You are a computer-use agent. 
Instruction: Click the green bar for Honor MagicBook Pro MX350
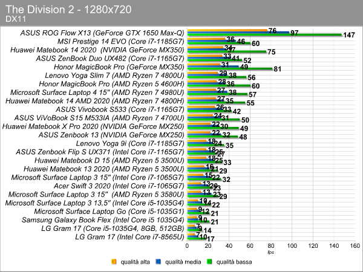click(x=230, y=69)
